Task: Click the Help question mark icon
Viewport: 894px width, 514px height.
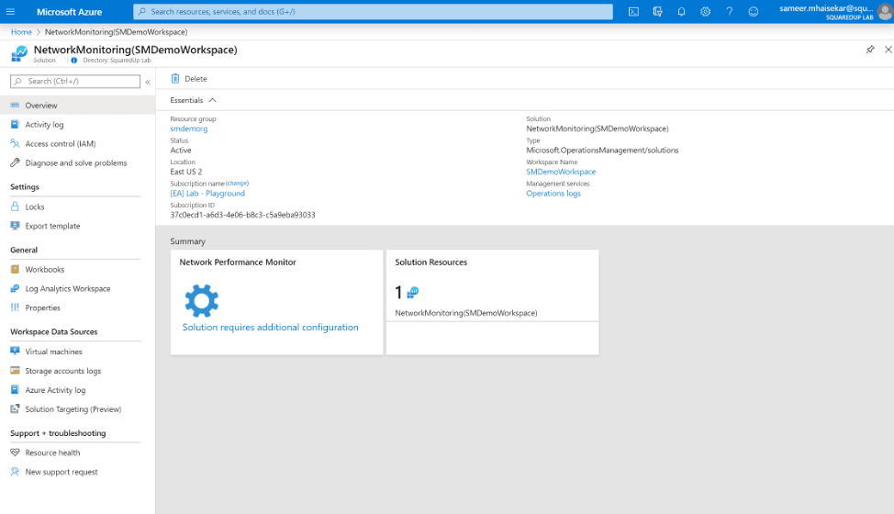Action: point(729,12)
